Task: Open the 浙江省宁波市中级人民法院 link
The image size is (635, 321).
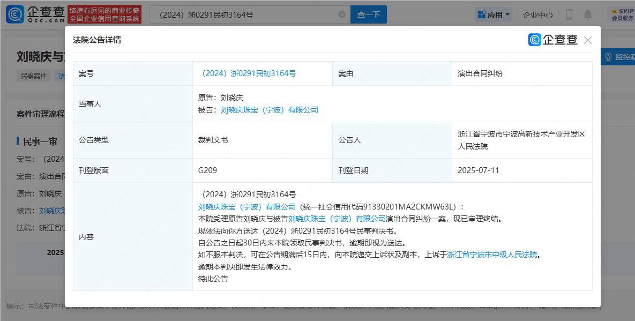Action: [492, 255]
